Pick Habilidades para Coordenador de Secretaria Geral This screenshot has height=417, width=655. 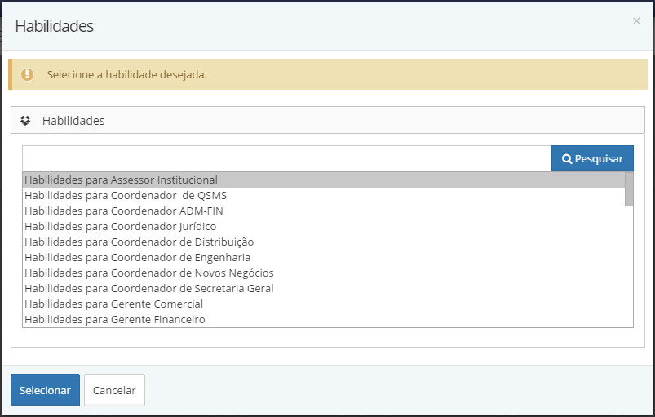[324, 288]
